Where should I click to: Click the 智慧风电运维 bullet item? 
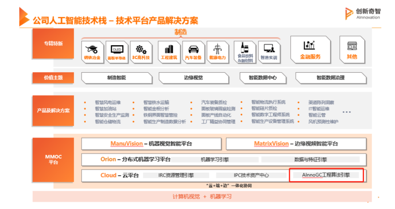pyautogui.click(x=108, y=102)
